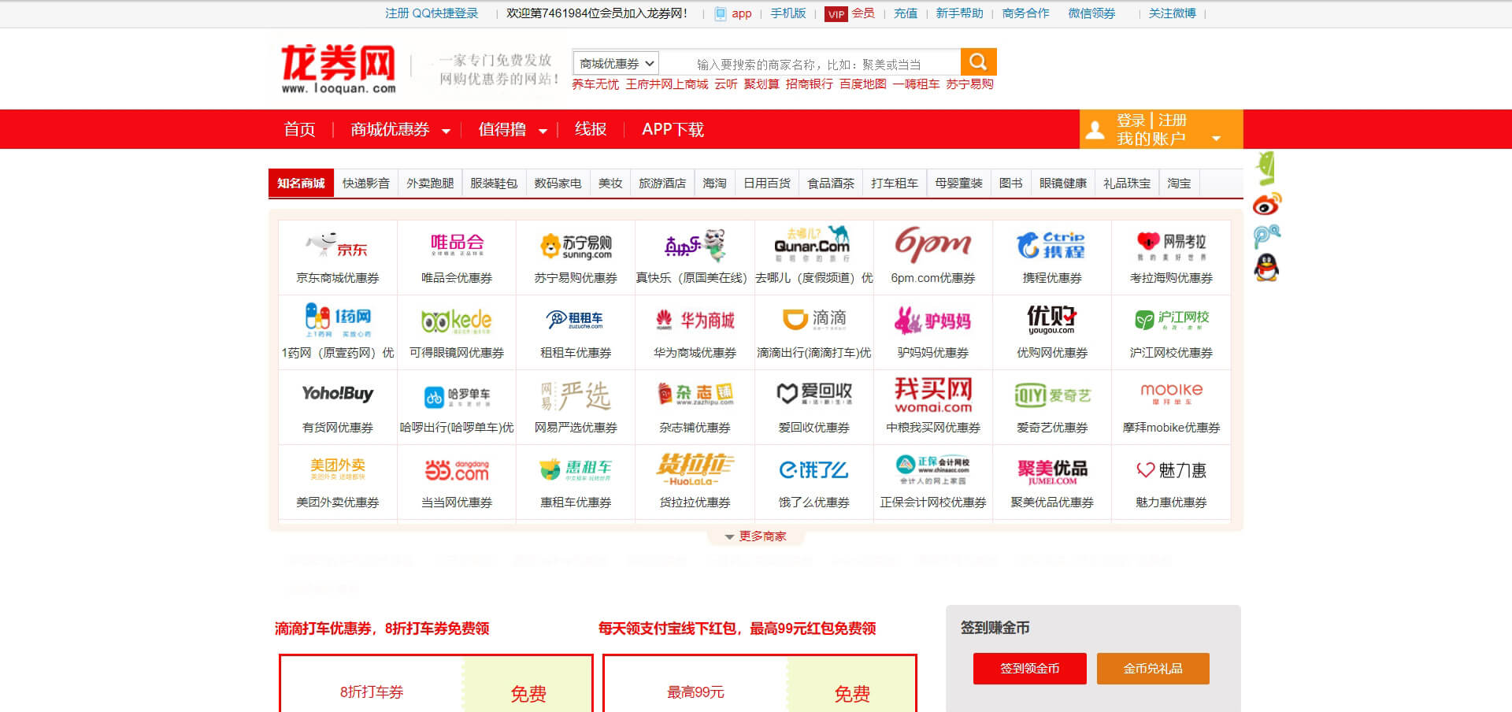Open the 聚美优品 merchant logo
Image resolution: width=1512 pixels, height=712 pixels.
(x=1052, y=471)
